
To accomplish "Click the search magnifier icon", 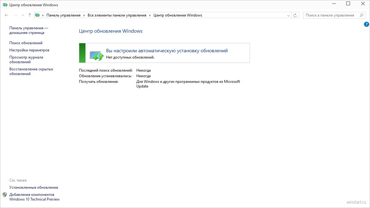I will (x=361, y=15).
